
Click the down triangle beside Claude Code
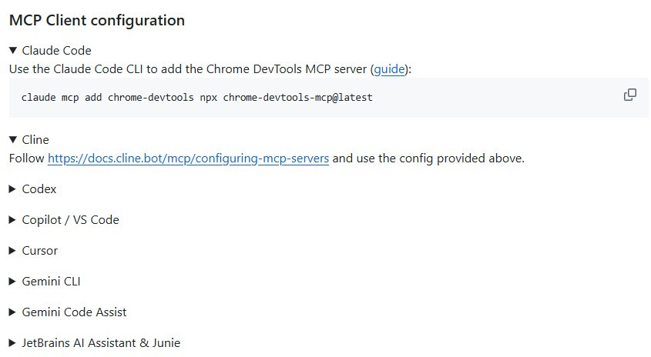[13, 51]
